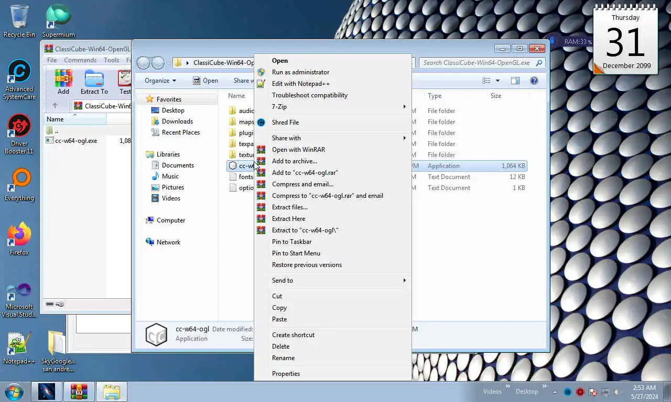Click Name column header in Explorer
The width and height of the screenshot is (671, 402).
click(x=236, y=96)
